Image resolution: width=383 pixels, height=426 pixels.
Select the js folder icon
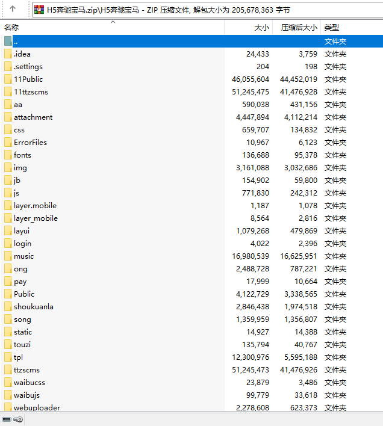point(8,193)
